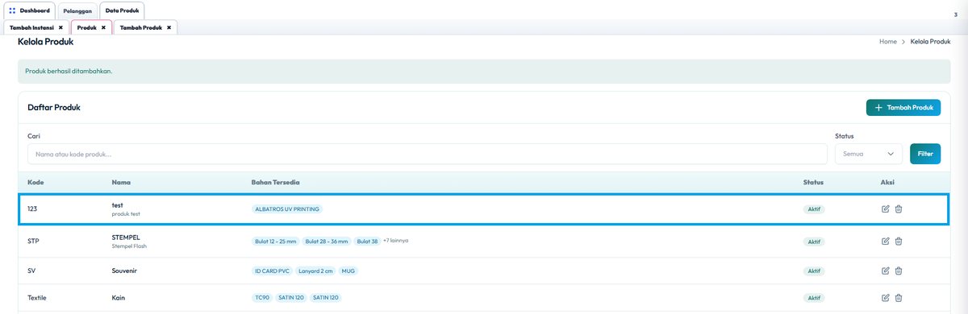Delete the test product row
The width and height of the screenshot is (968, 314).
click(899, 209)
